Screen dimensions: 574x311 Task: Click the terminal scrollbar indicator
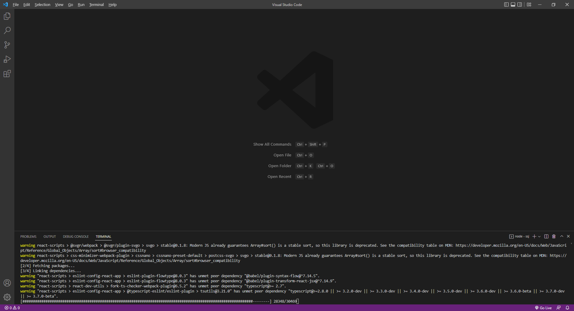(571, 243)
